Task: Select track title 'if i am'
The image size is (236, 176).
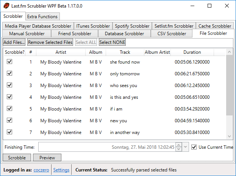Action: point(116,109)
